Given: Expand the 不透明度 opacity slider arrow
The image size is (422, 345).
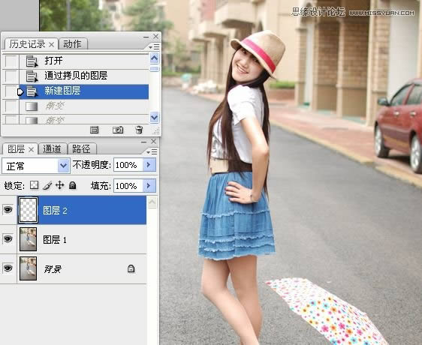Looking at the screenshot, I should pos(149,164).
